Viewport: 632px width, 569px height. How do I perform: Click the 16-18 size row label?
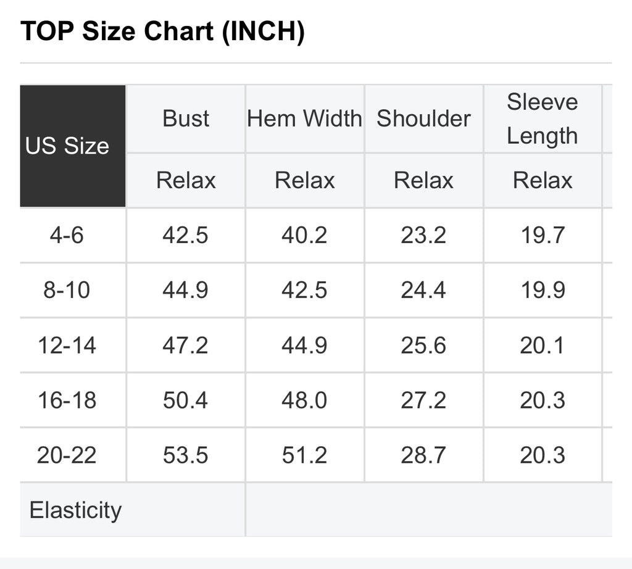point(67,400)
